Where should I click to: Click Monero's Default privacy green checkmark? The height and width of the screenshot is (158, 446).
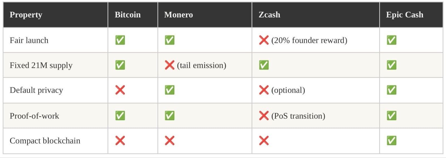(169, 90)
